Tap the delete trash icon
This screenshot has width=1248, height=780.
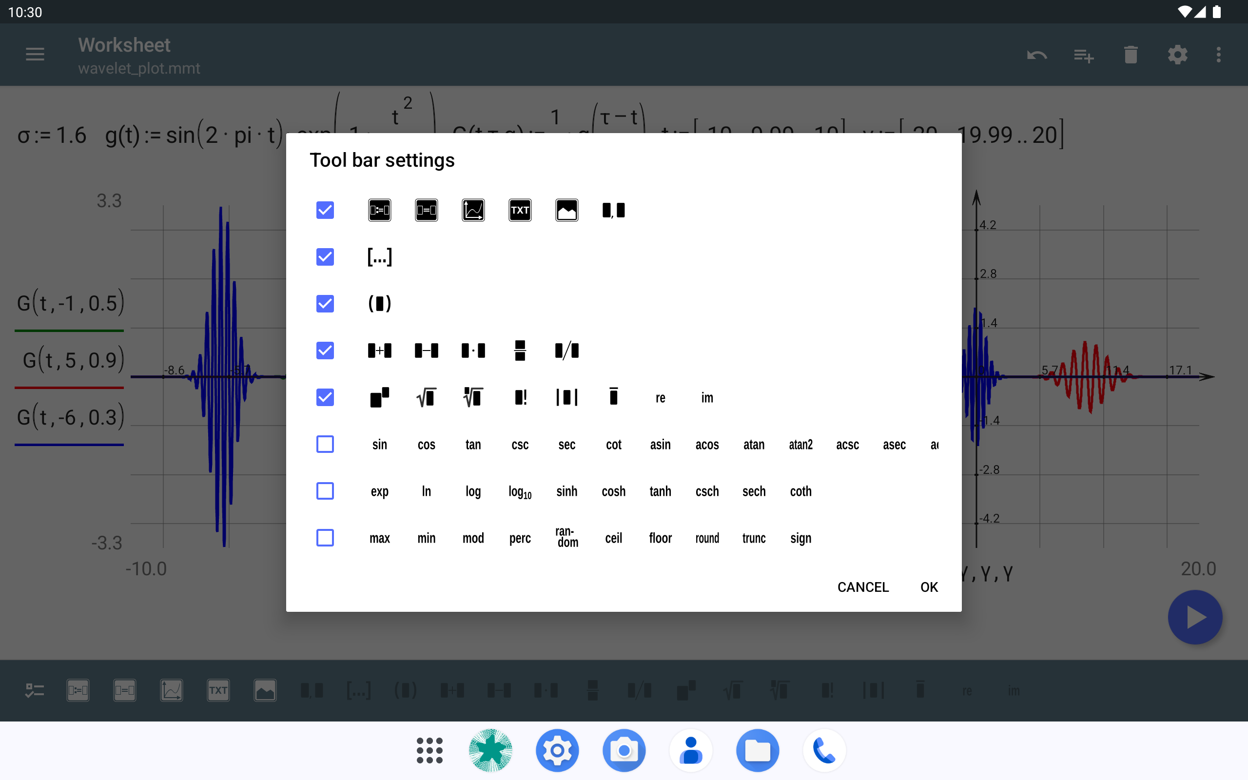1131,55
